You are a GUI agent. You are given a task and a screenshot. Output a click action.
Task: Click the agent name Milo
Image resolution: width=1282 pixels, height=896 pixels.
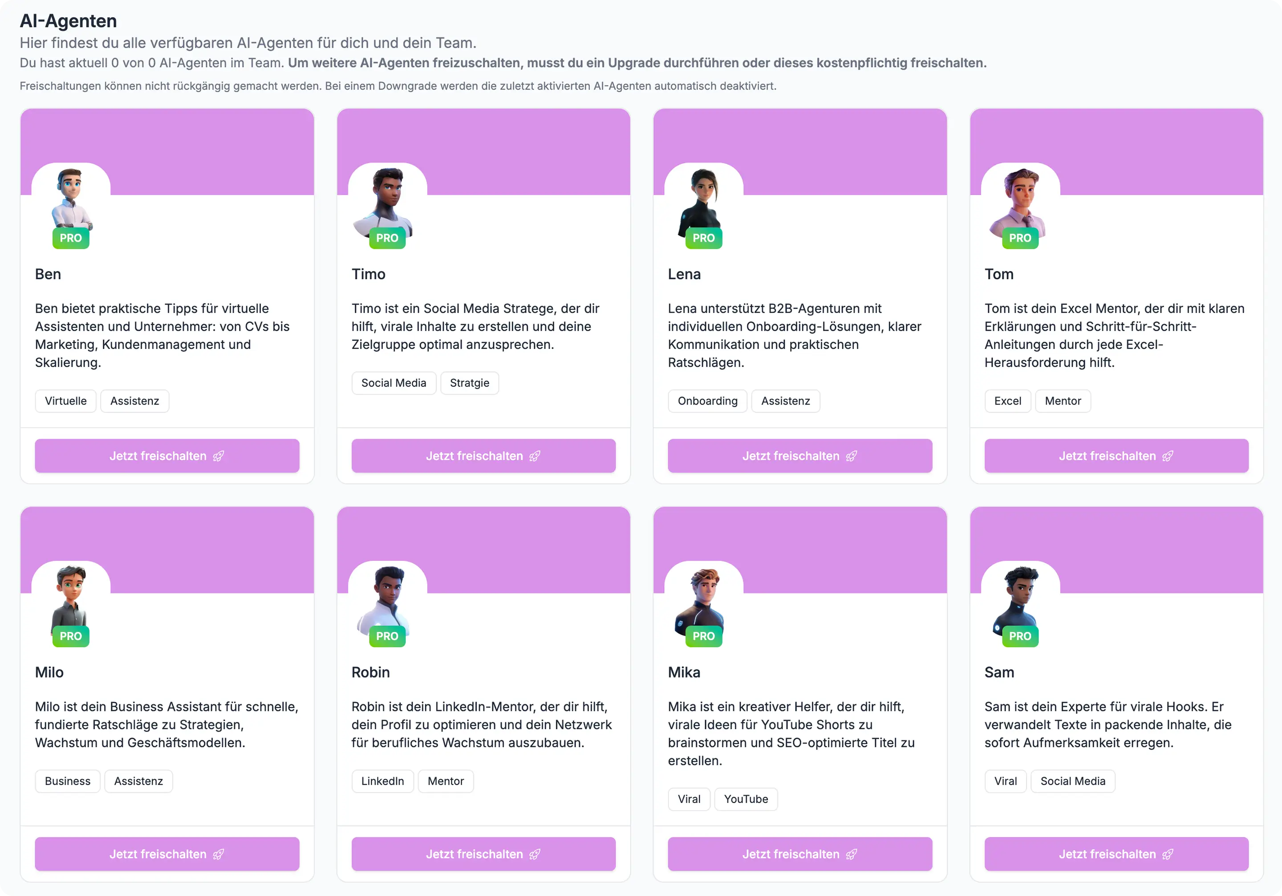coord(49,672)
